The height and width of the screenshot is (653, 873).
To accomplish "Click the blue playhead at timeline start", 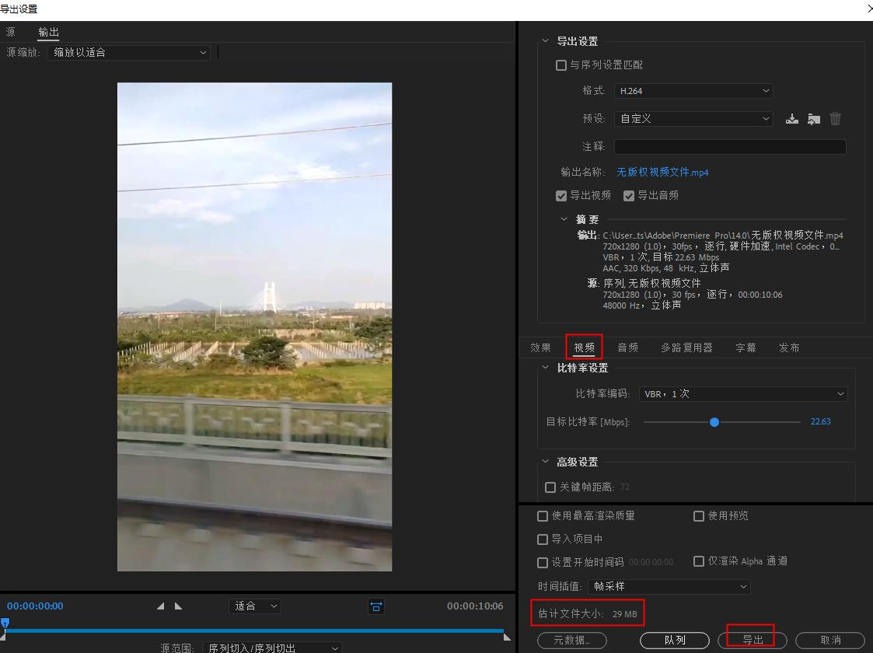I will click(x=5, y=623).
